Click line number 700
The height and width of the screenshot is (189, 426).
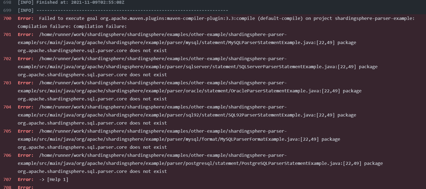pyautogui.click(x=7, y=19)
